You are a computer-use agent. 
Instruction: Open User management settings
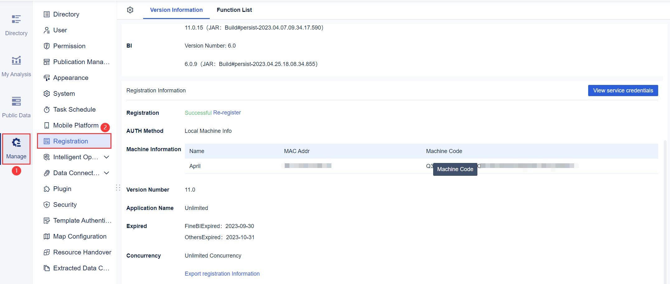[x=60, y=30]
